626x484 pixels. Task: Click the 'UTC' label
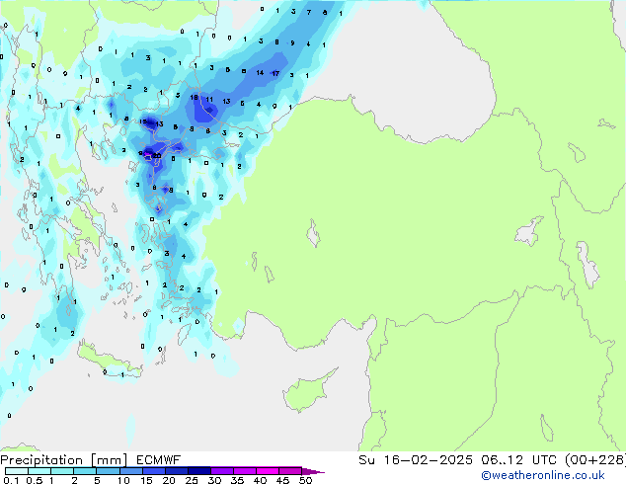[x=544, y=460]
